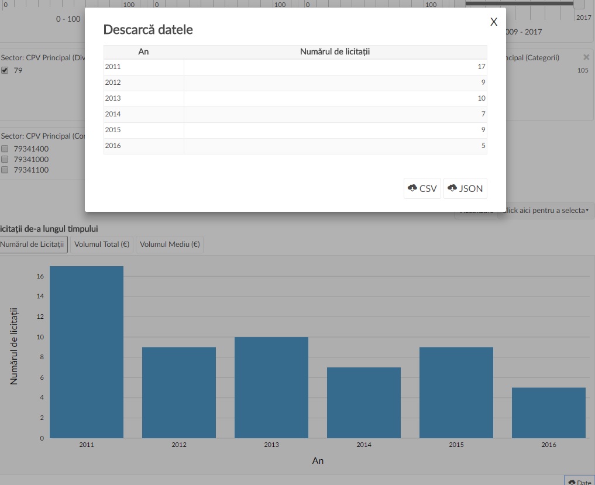
Task: Click the 2016 bar in the chart
Action: (548, 412)
